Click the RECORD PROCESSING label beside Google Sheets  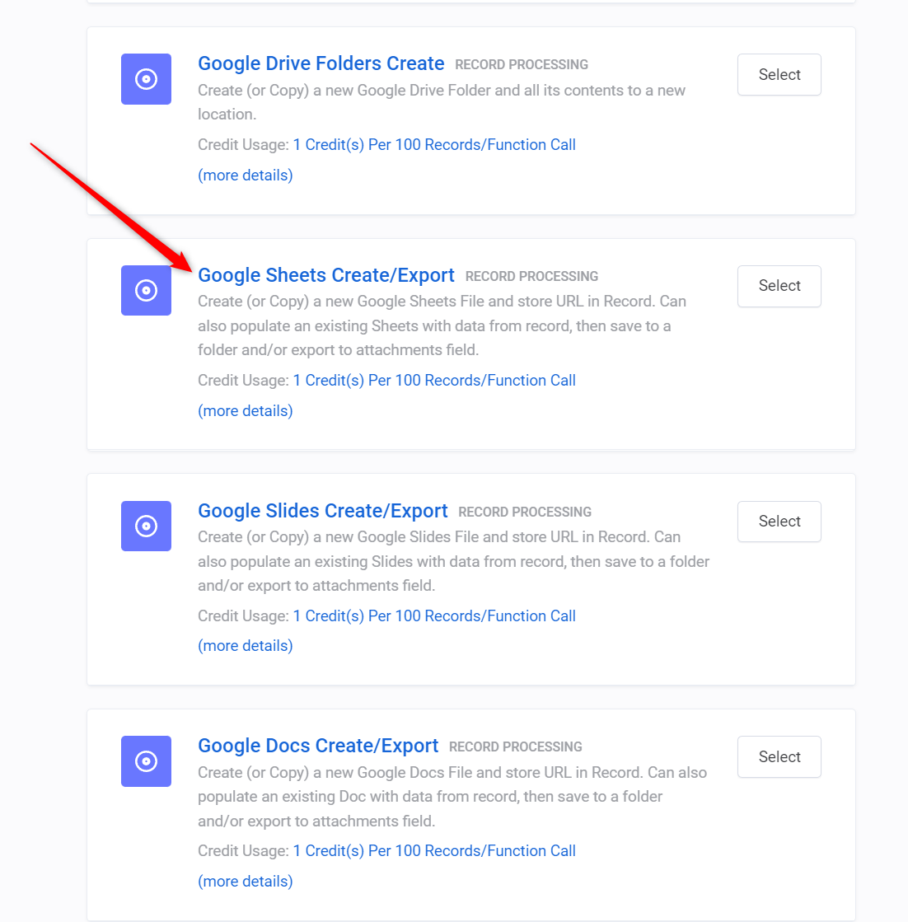tap(531, 276)
